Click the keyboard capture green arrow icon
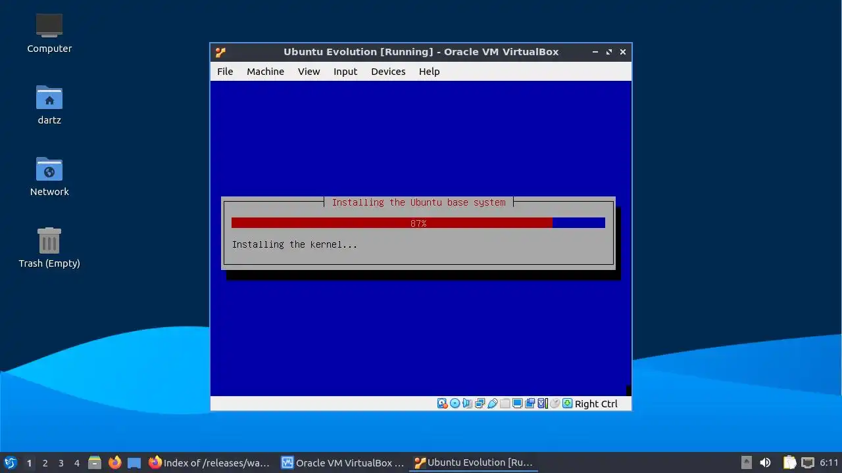The image size is (842, 473). 567,403
